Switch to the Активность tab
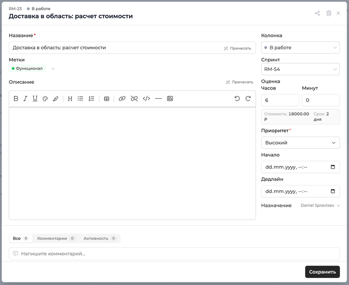 pos(100,238)
